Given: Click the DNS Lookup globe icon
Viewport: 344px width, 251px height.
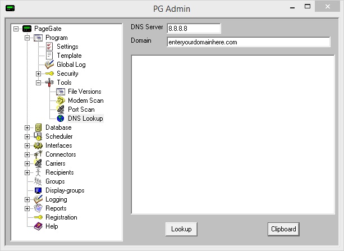Looking at the screenshot, I should (61, 118).
